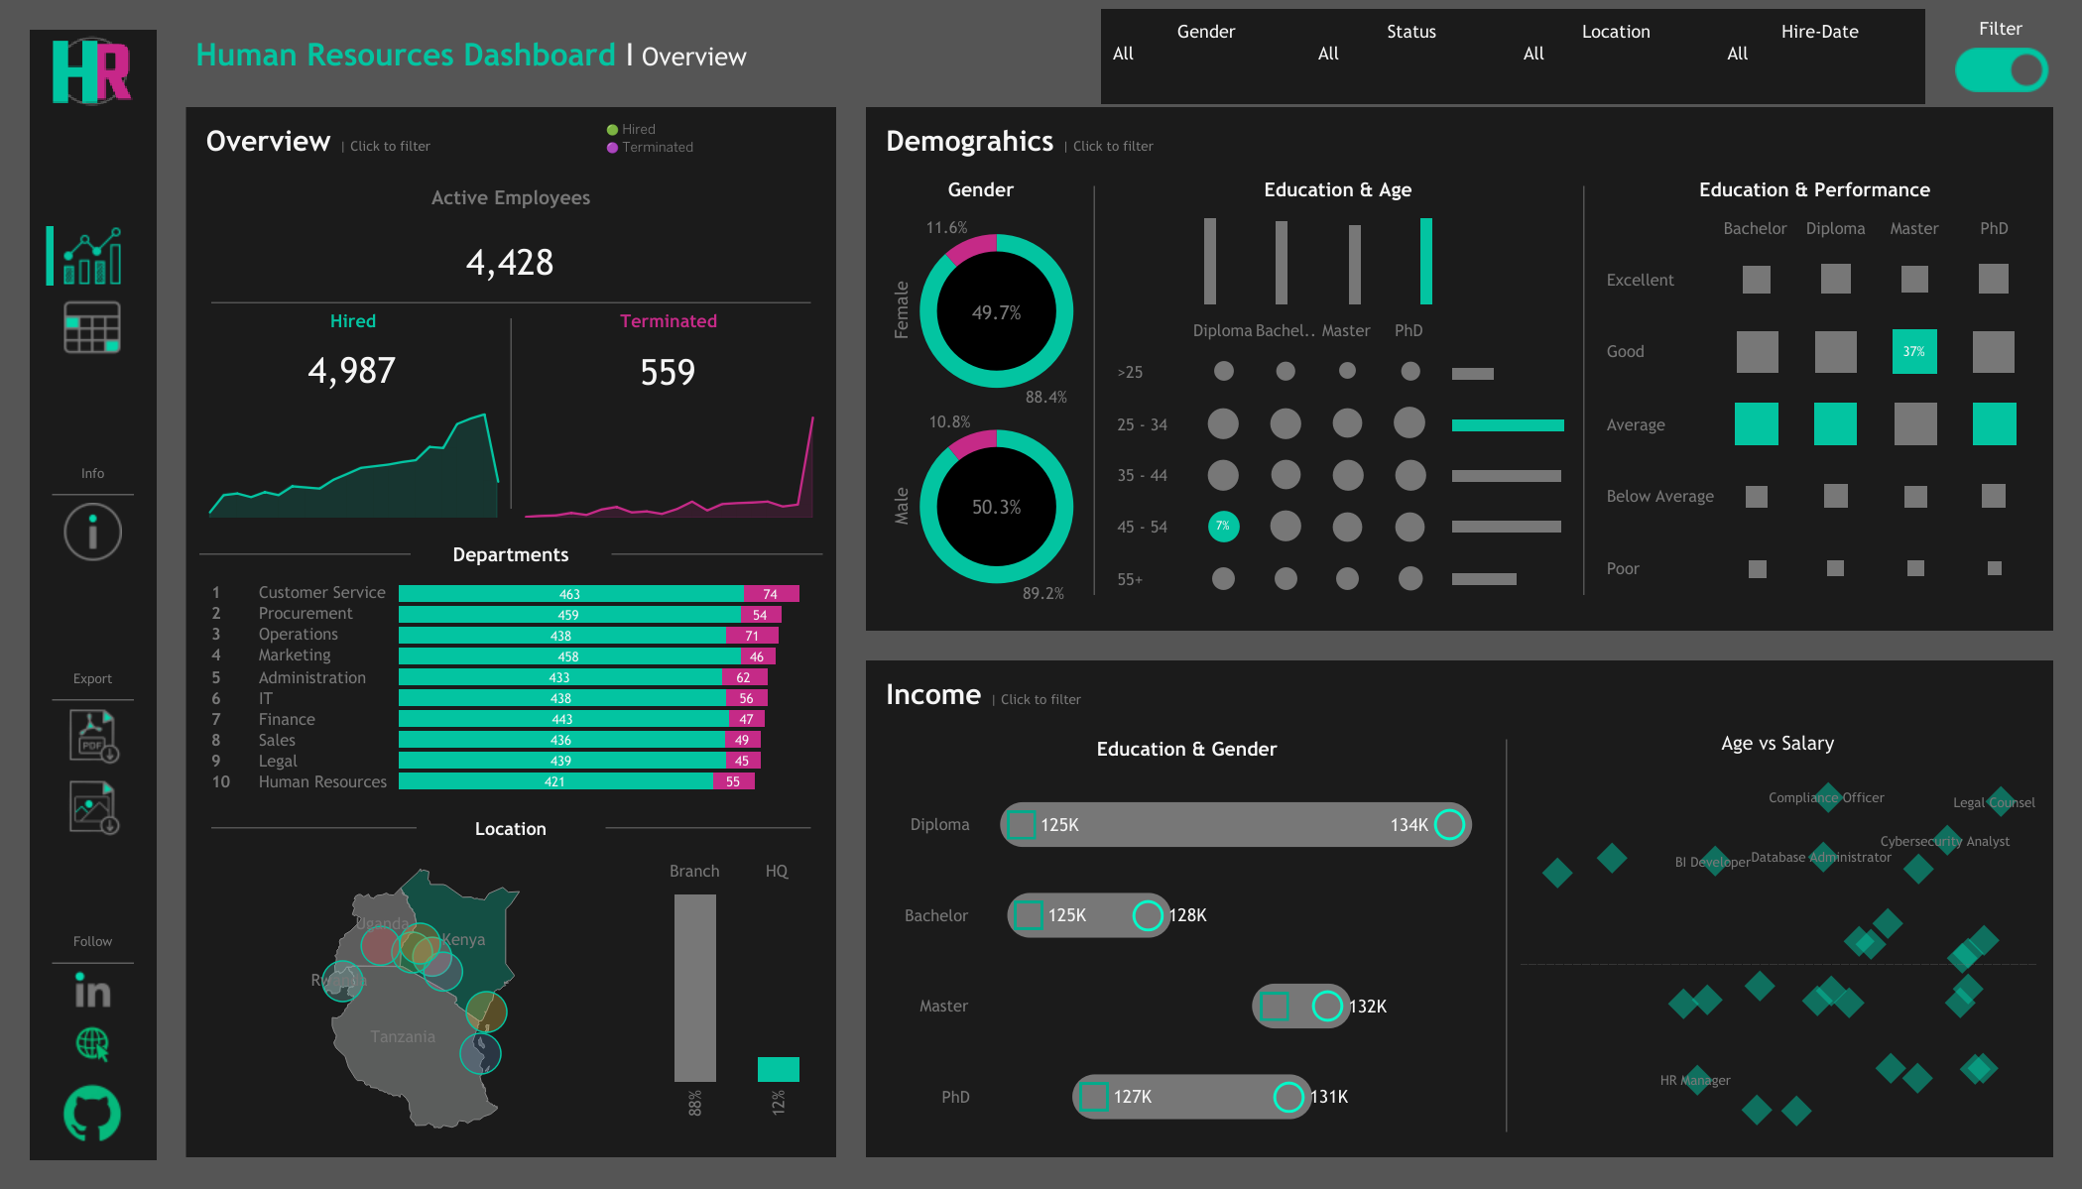Export dashboard as PDF icon
Image resolution: width=2082 pixels, height=1189 pixels.
click(x=93, y=736)
